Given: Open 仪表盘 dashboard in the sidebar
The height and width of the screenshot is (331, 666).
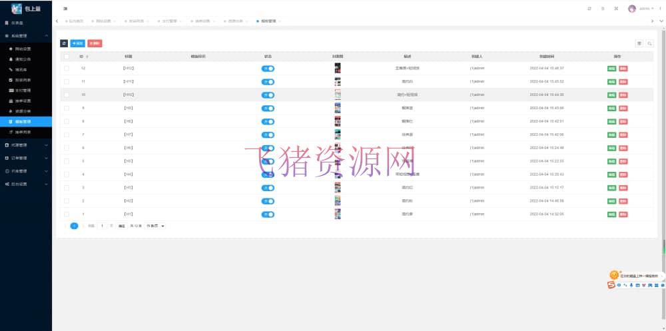Looking at the screenshot, I should point(26,23).
